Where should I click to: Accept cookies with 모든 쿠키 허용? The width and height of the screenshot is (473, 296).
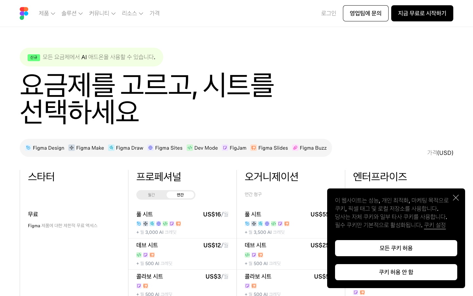[x=396, y=248]
